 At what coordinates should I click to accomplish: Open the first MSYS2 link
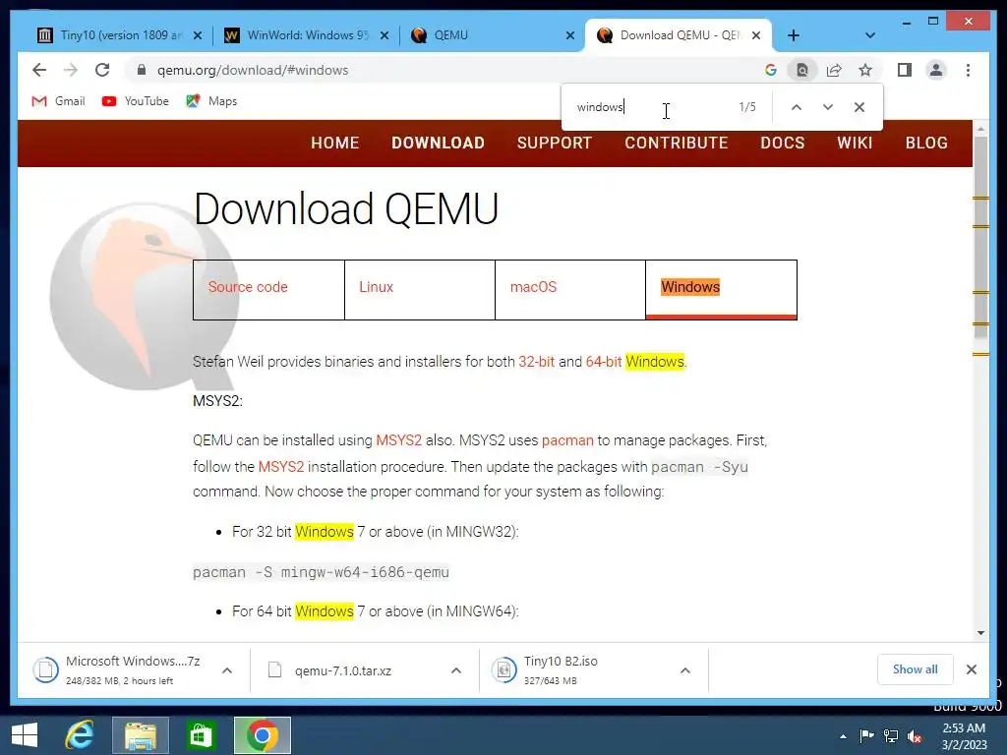(399, 440)
